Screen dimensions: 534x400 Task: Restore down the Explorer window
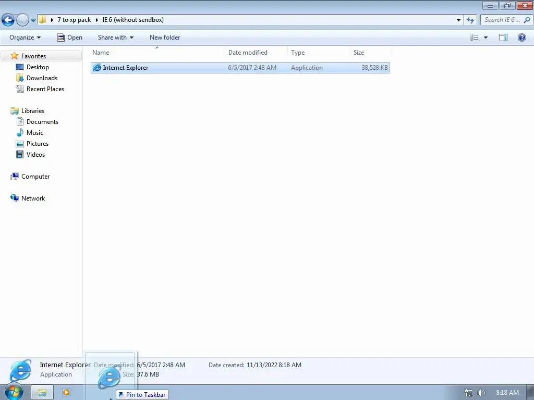pyautogui.click(x=507, y=5)
